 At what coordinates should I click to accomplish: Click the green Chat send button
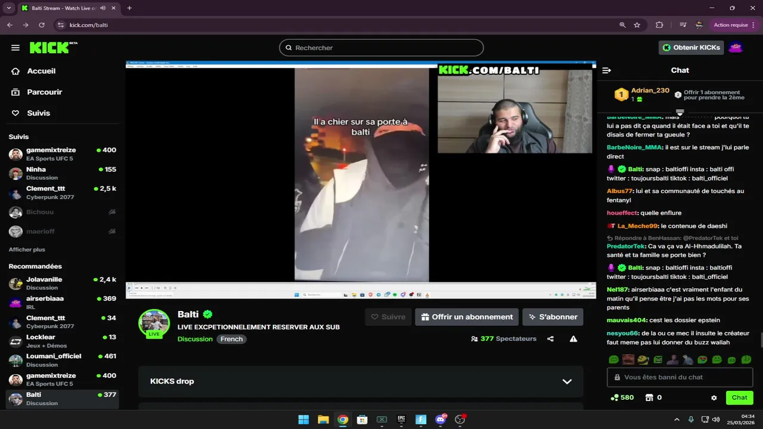(x=740, y=397)
